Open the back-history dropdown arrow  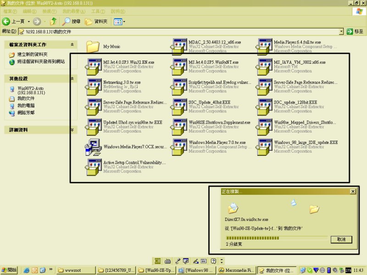[x=28, y=22]
